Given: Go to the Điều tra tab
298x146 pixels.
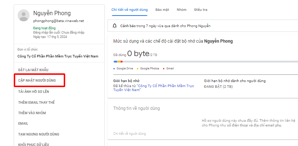Looking at the screenshot, I should (201, 10).
